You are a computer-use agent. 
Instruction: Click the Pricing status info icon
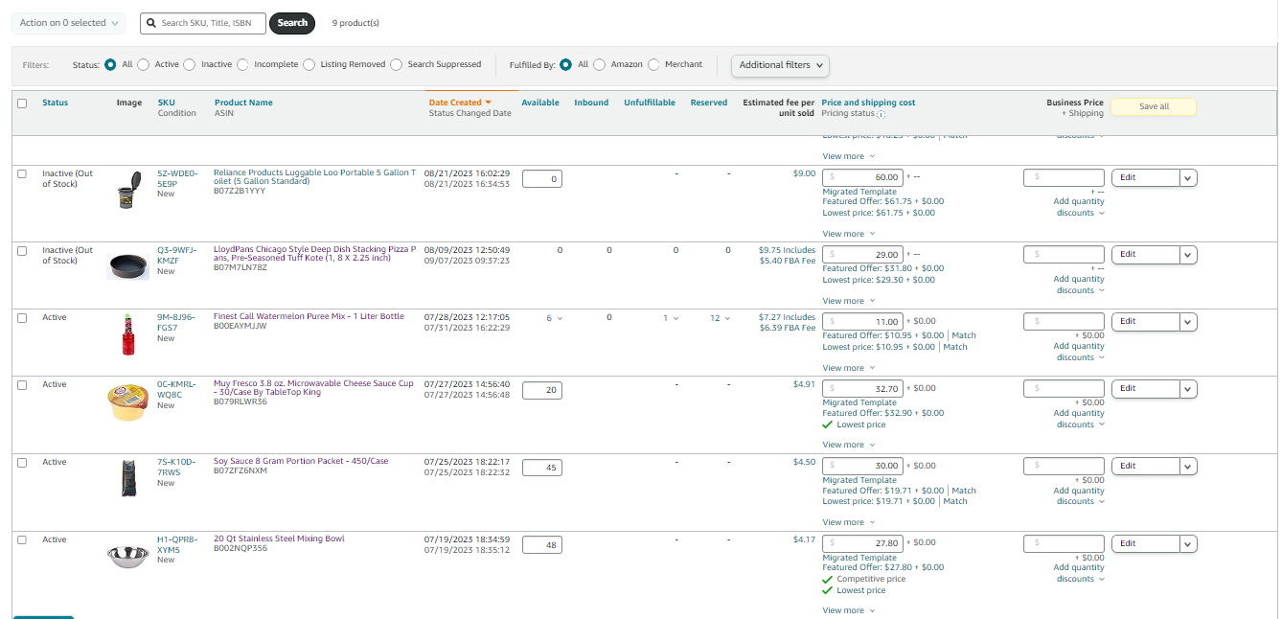(881, 114)
